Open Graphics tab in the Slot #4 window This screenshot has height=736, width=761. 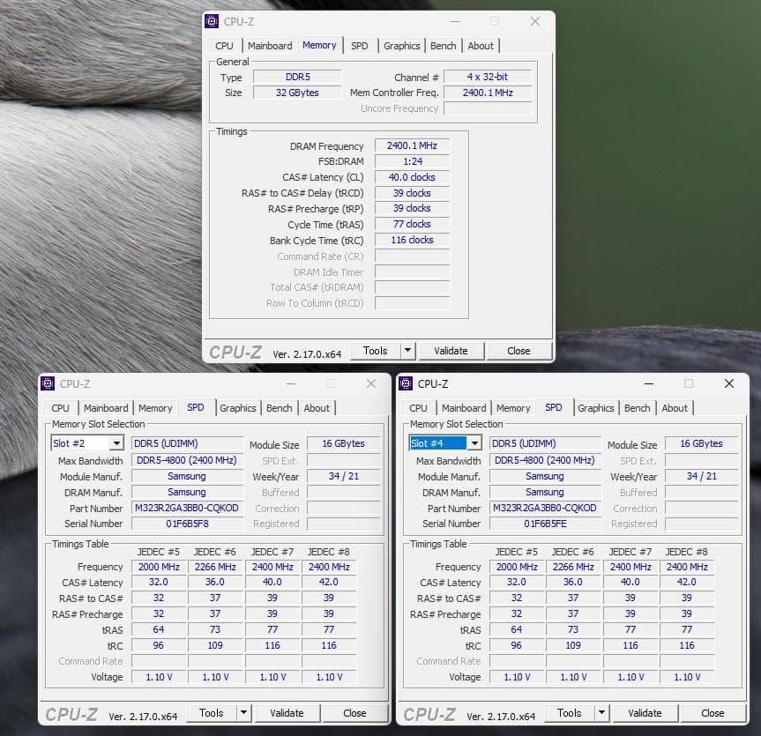[596, 408]
